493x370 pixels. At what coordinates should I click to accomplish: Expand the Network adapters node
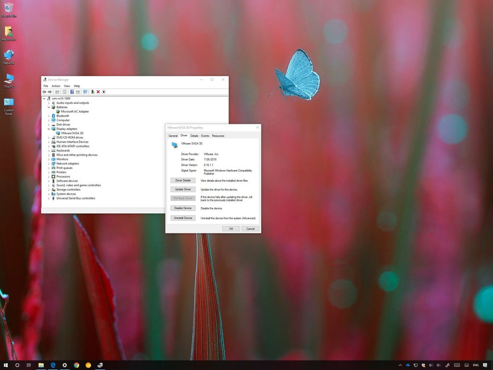pyautogui.click(x=49, y=163)
